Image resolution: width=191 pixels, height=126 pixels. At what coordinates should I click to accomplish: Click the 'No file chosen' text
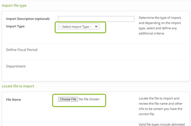click(89, 99)
